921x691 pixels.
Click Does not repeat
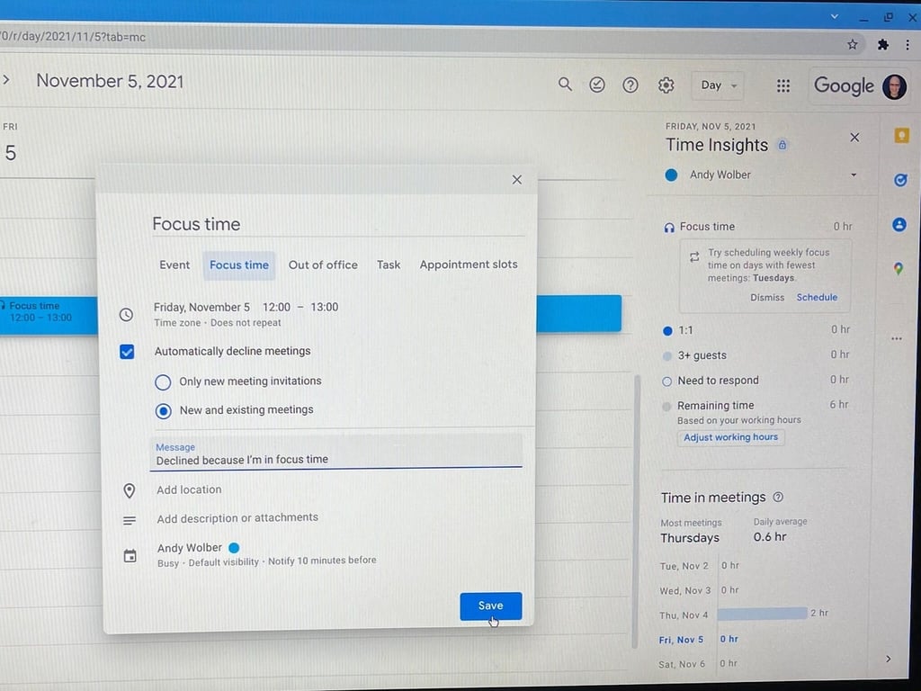(246, 323)
